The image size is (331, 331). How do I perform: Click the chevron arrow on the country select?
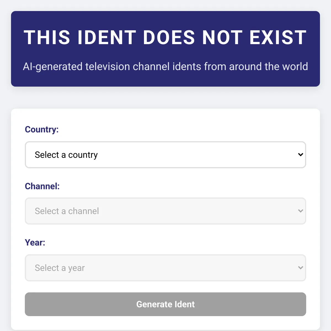(301, 155)
